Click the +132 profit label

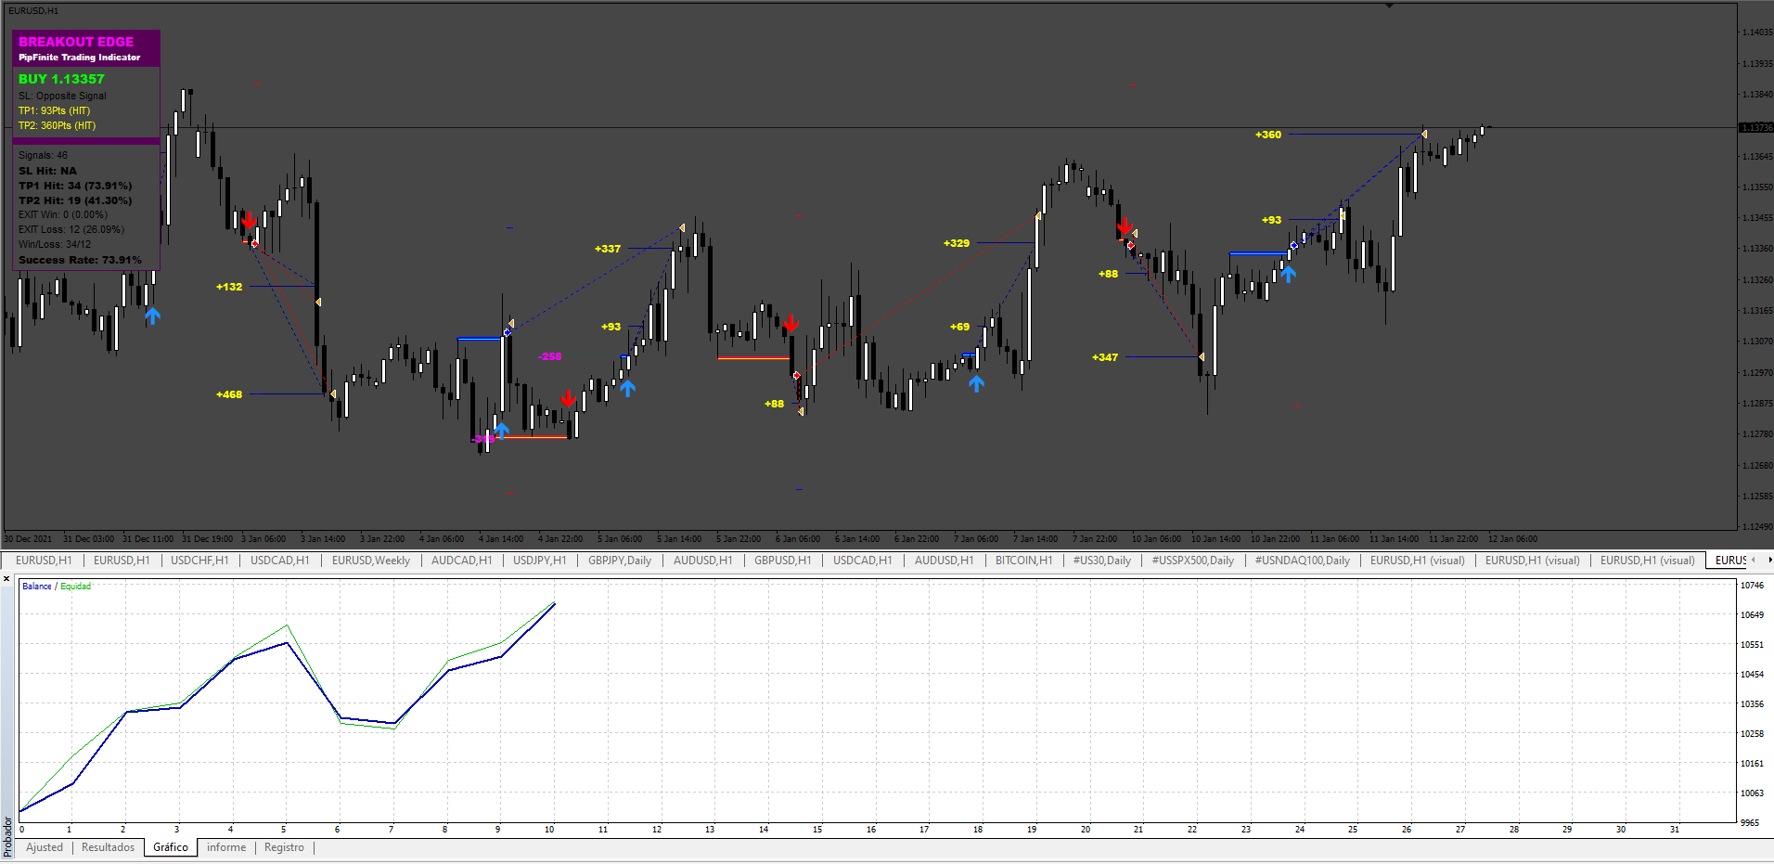coord(229,287)
